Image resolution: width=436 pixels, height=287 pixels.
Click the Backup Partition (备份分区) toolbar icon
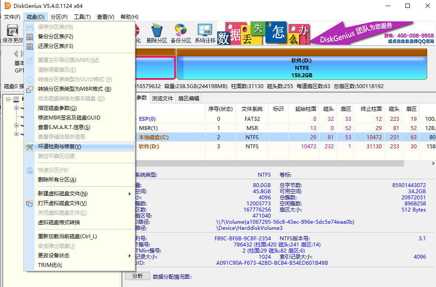181,33
